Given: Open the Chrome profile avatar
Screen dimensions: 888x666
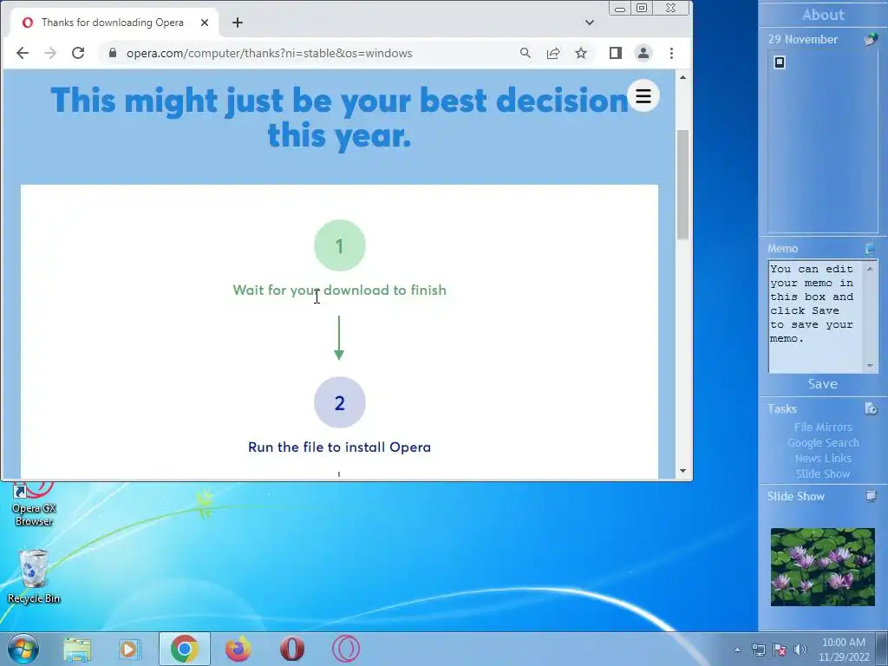Looking at the screenshot, I should click(643, 53).
